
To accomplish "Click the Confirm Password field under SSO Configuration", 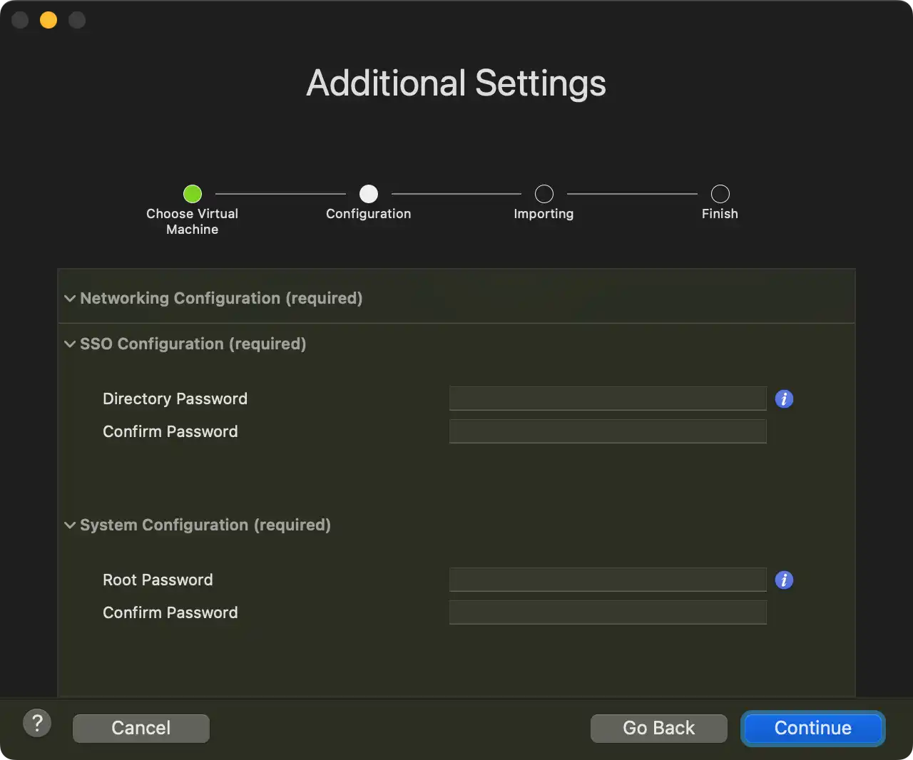I will click(608, 431).
